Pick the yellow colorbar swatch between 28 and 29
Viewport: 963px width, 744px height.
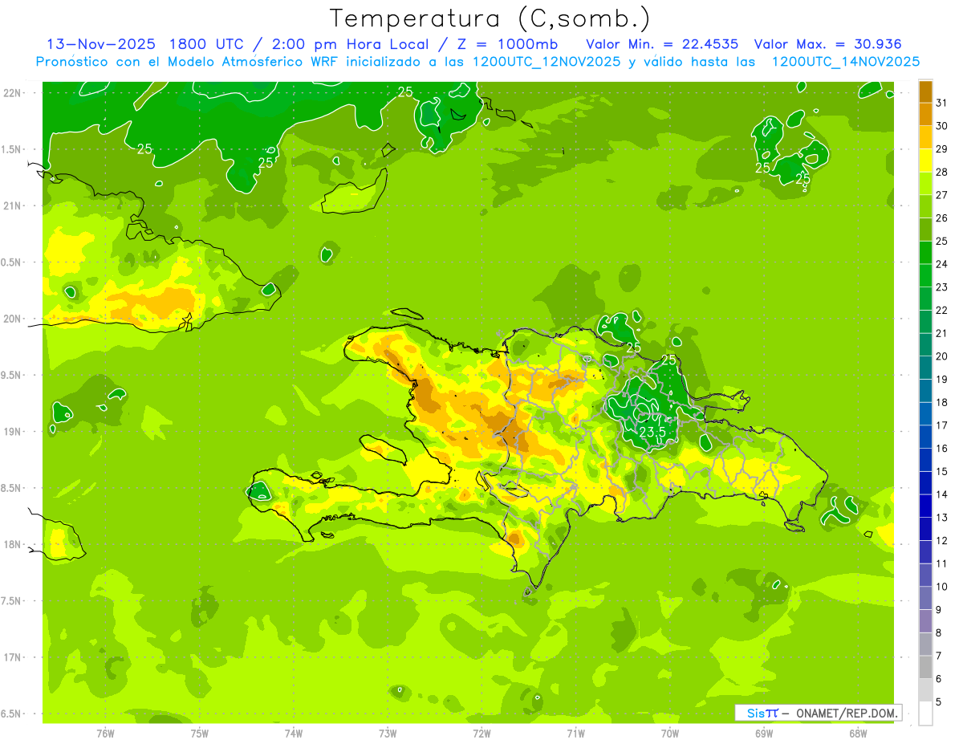tap(925, 161)
